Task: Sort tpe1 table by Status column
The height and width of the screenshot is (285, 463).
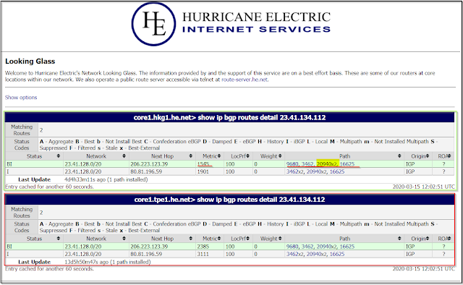Action: tap(34, 238)
